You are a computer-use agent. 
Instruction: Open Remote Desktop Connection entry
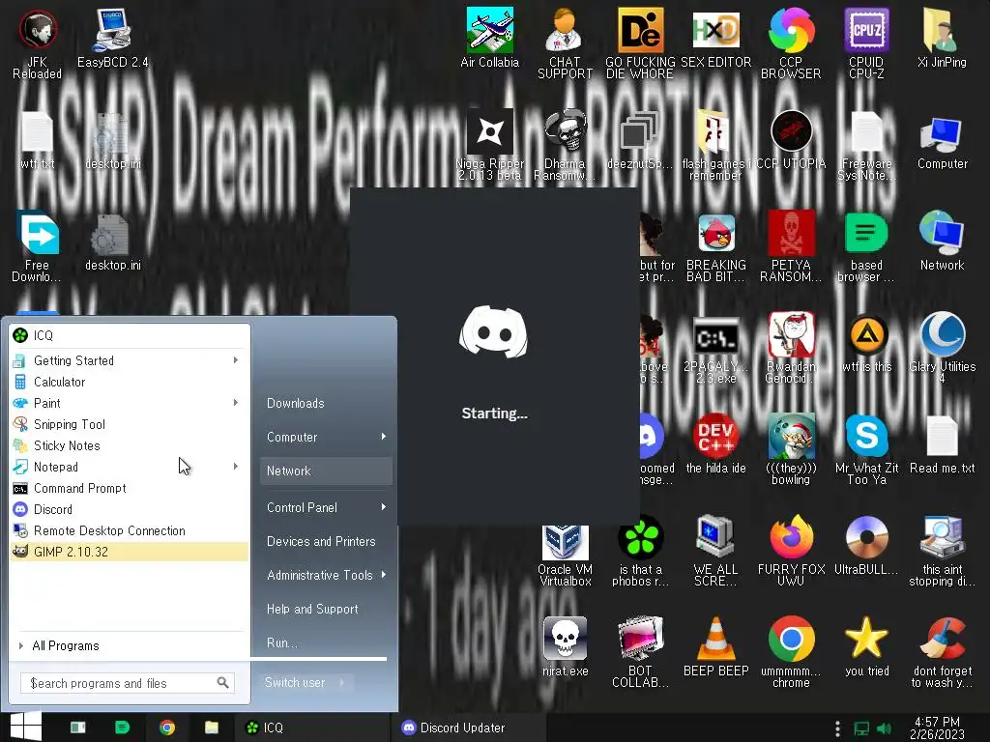point(130,530)
